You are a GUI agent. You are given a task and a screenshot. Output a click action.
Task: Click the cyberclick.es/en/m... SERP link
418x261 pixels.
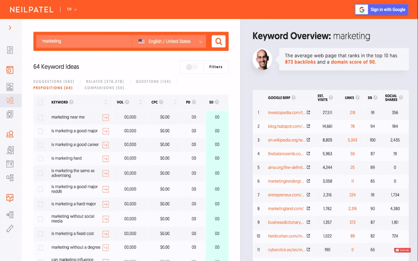(x=287, y=250)
